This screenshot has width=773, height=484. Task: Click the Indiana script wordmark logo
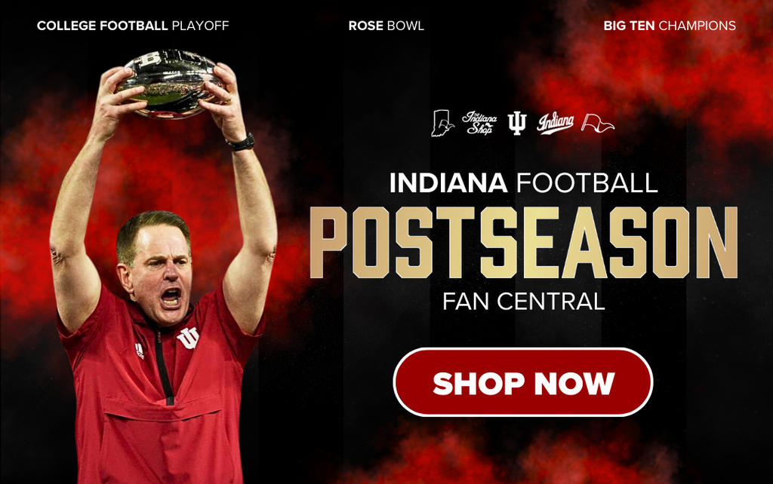coord(556,123)
